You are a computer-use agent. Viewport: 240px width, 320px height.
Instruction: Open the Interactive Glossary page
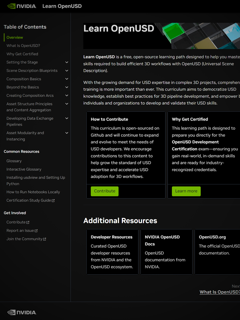[24, 169]
